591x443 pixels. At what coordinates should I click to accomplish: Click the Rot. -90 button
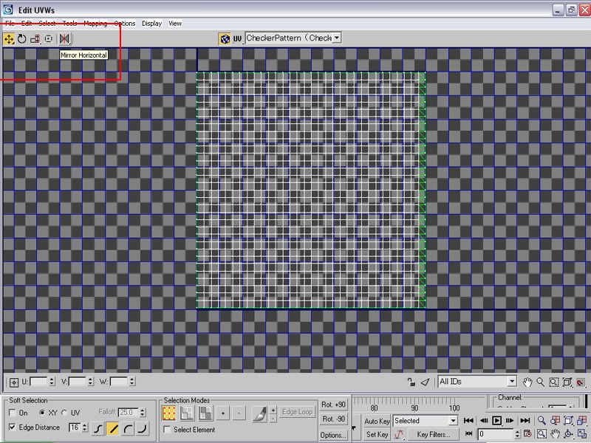pyautogui.click(x=334, y=419)
